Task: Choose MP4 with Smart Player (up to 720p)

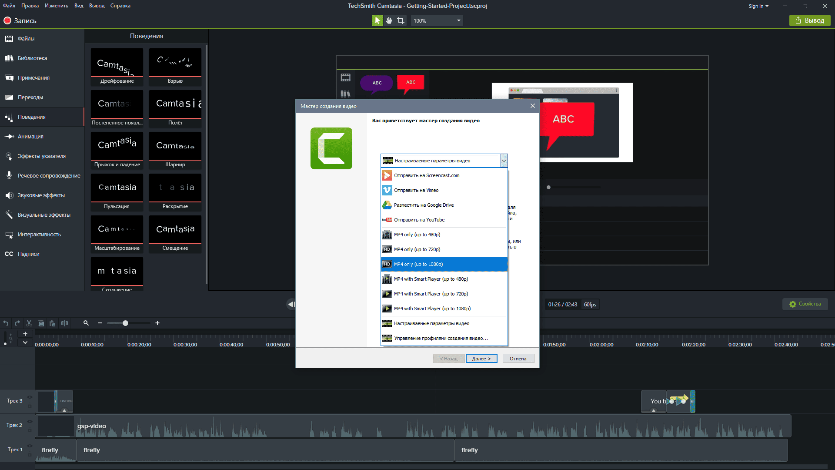Action: pyautogui.click(x=444, y=294)
